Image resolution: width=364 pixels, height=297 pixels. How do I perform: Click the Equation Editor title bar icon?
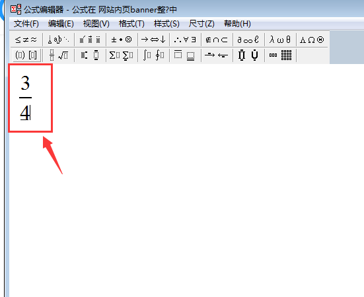pyautogui.click(x=16, y=9)
